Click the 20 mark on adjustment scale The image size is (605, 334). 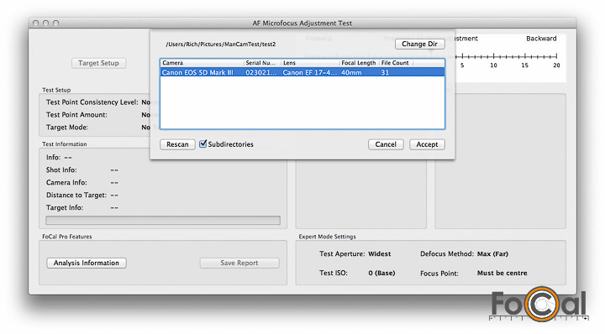coord(556,65)
